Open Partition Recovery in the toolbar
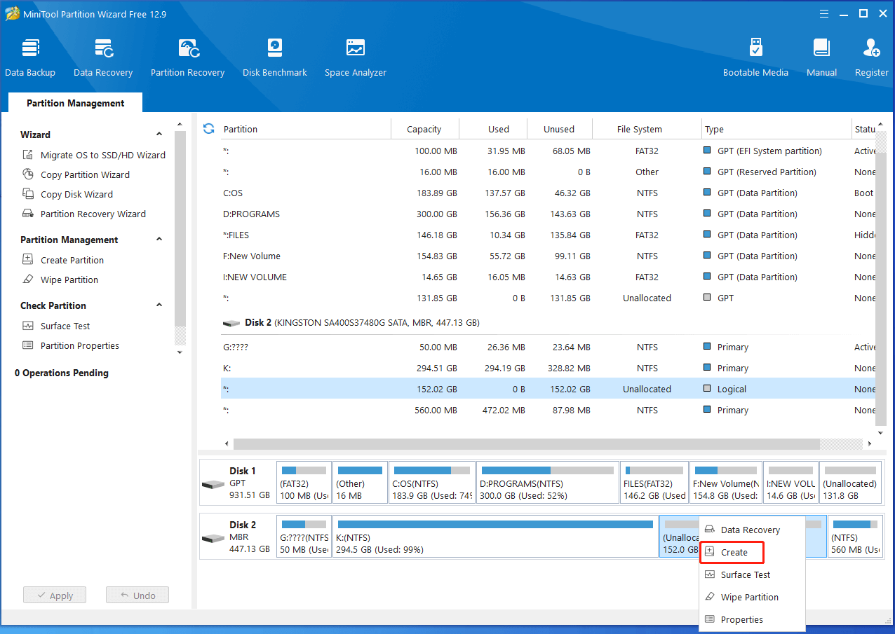This screenshot has height=634, width=895. point(187,57)
